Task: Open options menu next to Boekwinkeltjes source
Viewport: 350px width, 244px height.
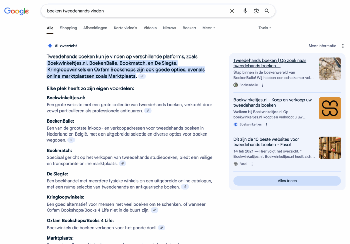Action: pos(266,125)
